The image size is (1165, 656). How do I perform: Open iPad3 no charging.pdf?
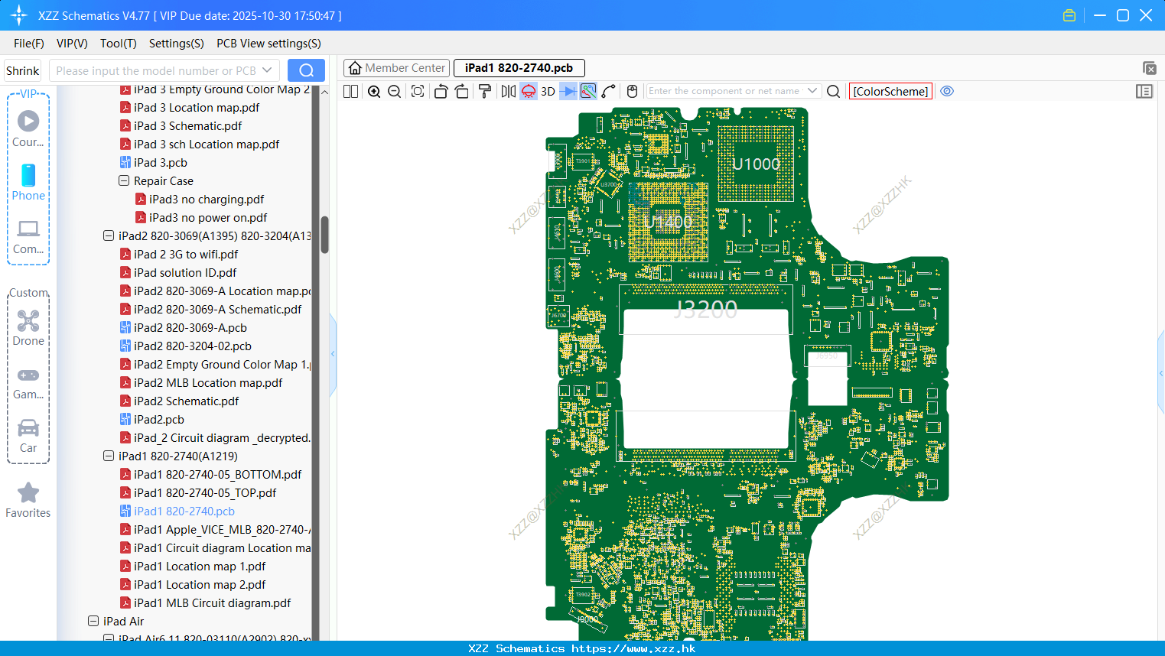tap(200, 199)
